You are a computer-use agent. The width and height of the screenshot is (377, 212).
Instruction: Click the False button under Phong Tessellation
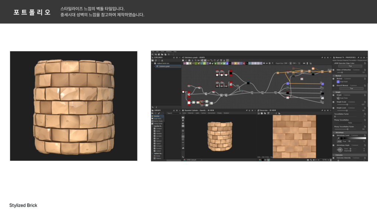coord(350,123)
